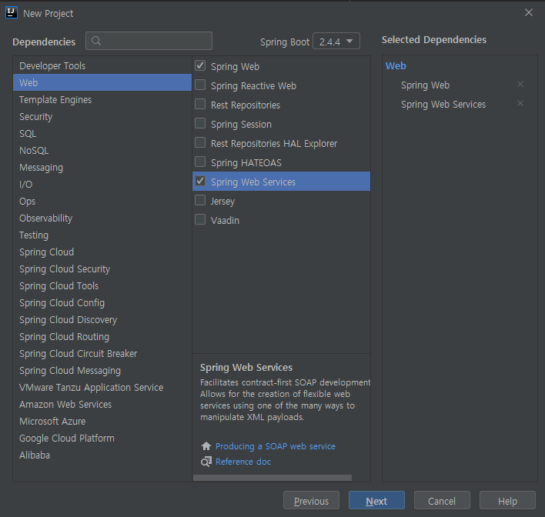The image size is (545, 517).
Task: Select Spring Cloud Security category
Action: [x=102, y=269]
